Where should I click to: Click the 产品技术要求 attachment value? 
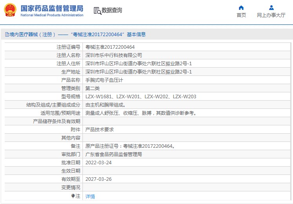tap(99, 130)
